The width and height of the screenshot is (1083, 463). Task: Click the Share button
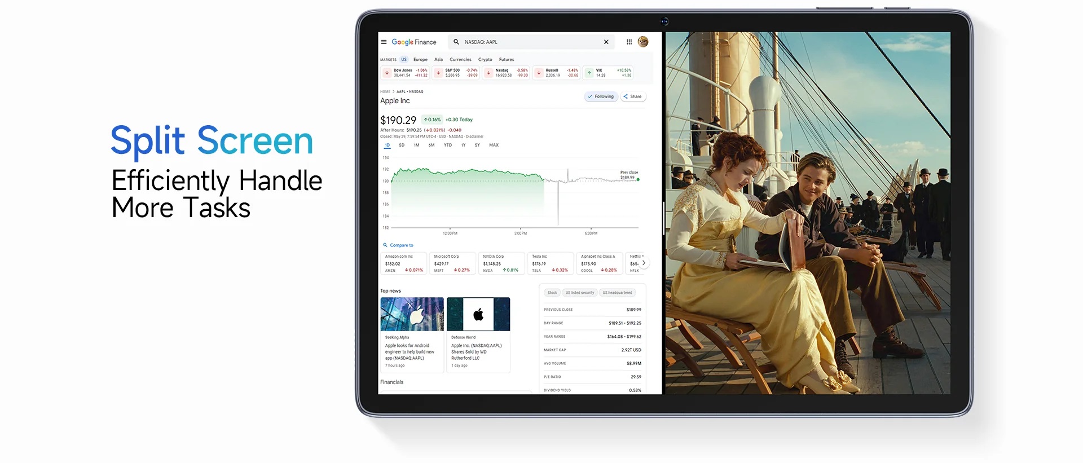(633, 96)
